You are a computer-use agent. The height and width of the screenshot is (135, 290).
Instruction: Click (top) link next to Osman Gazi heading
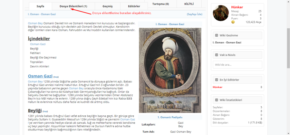tap(56, 77)
